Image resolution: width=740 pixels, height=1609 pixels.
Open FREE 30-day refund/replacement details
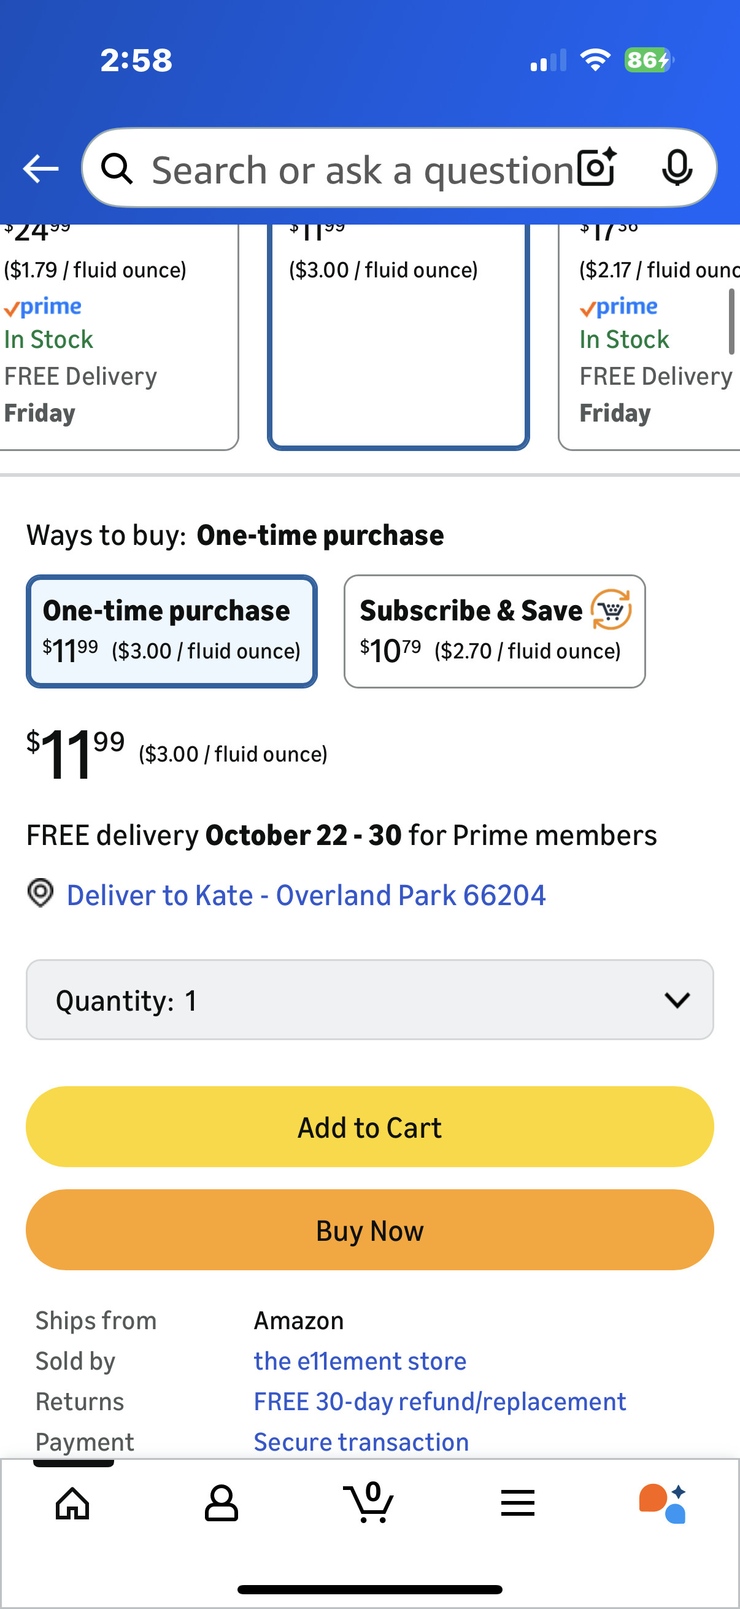pos(439,1402)
